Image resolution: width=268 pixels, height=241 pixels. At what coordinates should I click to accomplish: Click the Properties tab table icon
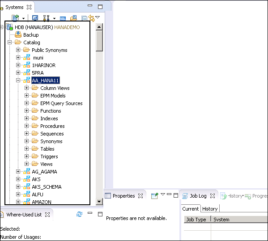(108, 196)
